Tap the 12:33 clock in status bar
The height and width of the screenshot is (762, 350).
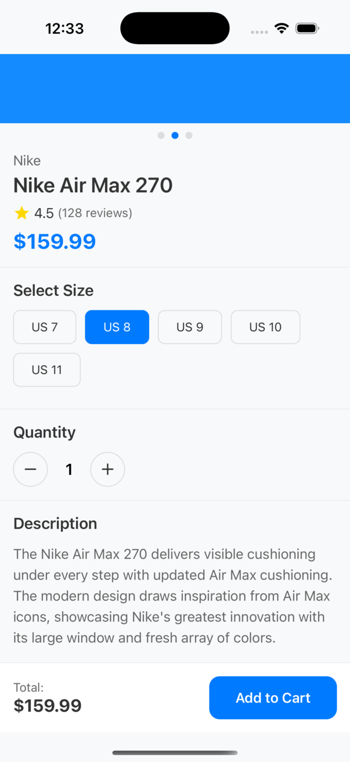[64, 28]
